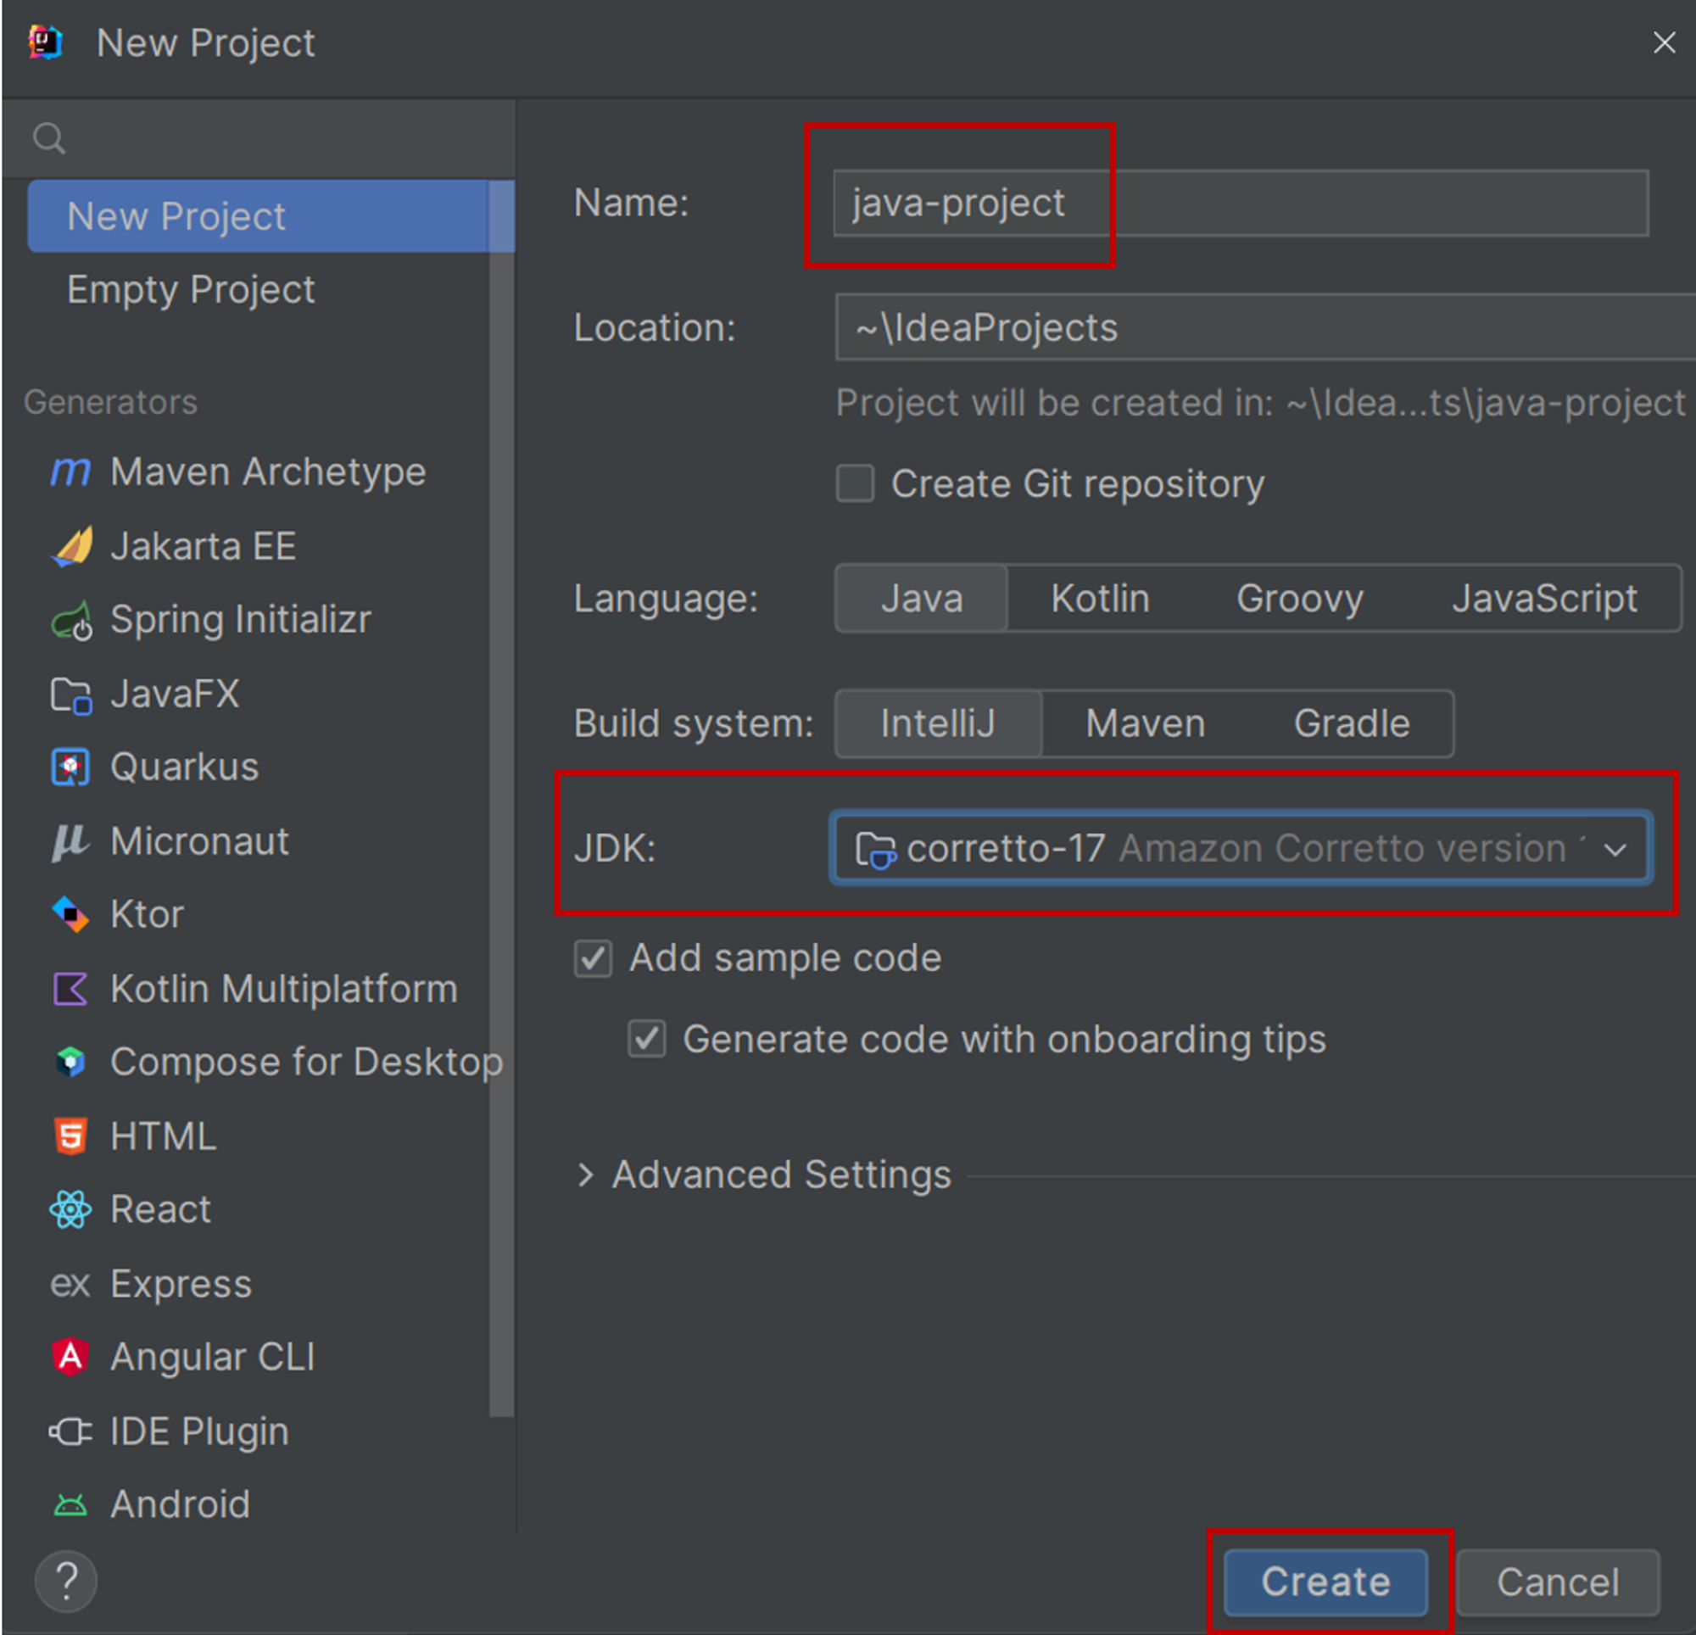Open help via question mark button
The image size is (1696, 1635).
66,1582
